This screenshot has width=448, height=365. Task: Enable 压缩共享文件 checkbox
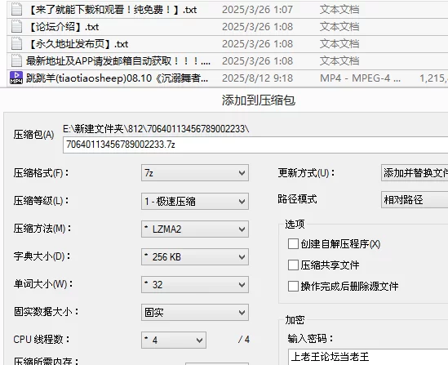(x=293, y=265)
